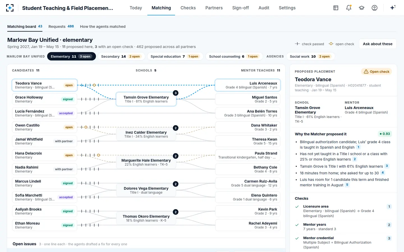
Task: Click count badge 2 on Dolores Vega Elementary
Action: 176,184
